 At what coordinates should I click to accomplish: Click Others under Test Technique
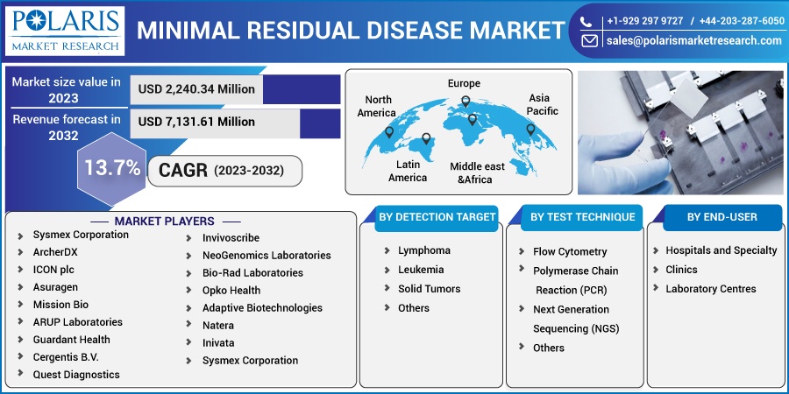click(x=549, y=348)
